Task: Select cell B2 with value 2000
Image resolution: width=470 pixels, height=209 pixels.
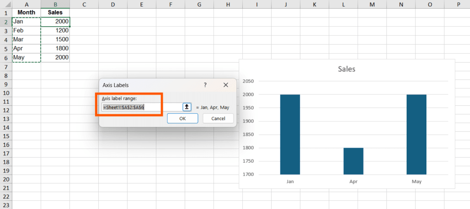Action: (x=55, y=22)
